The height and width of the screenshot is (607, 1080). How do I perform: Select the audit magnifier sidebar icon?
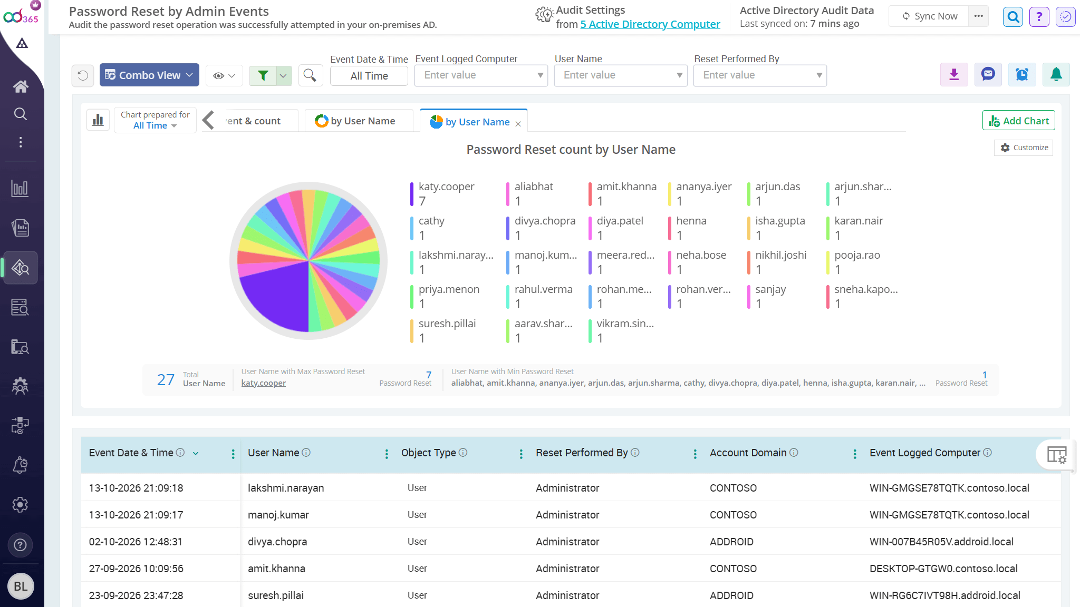coord(21,268)
